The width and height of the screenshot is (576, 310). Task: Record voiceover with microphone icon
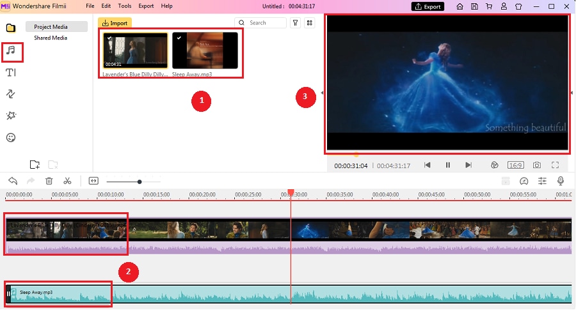561,181
